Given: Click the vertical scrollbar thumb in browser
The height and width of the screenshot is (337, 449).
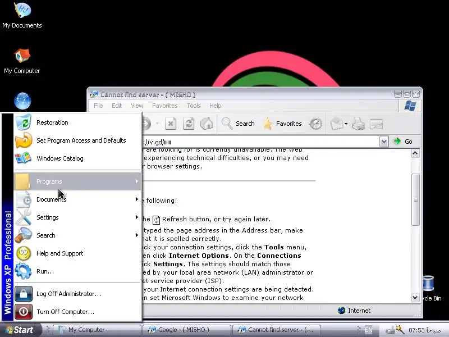Looking at the screenshot, I should pyautogui.click(x=415, y=199).
